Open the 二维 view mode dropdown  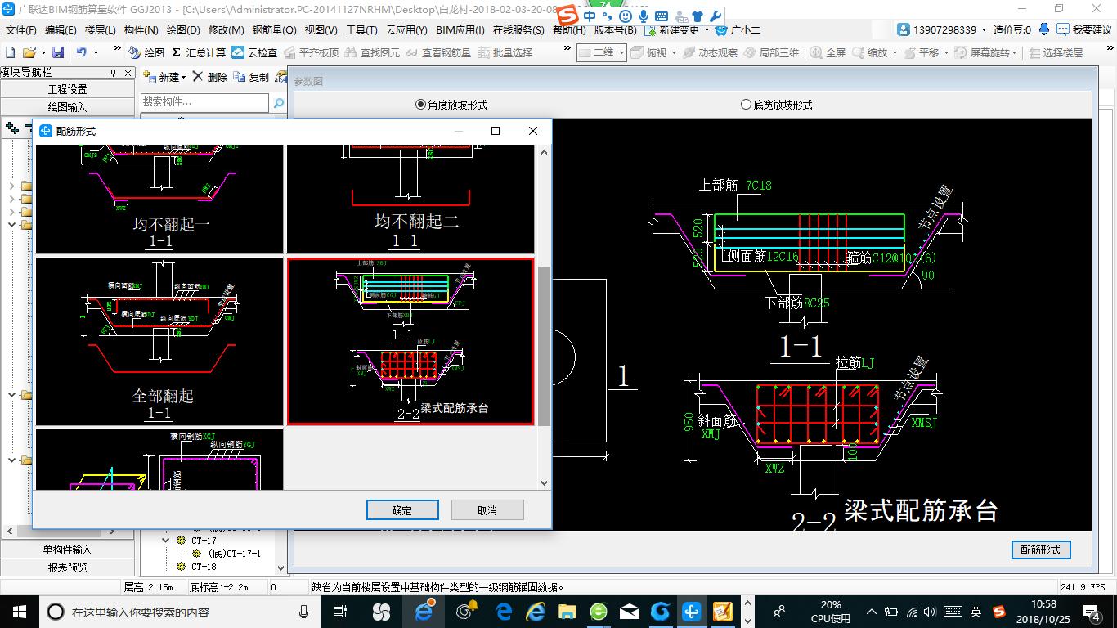(x=621, y=52)
